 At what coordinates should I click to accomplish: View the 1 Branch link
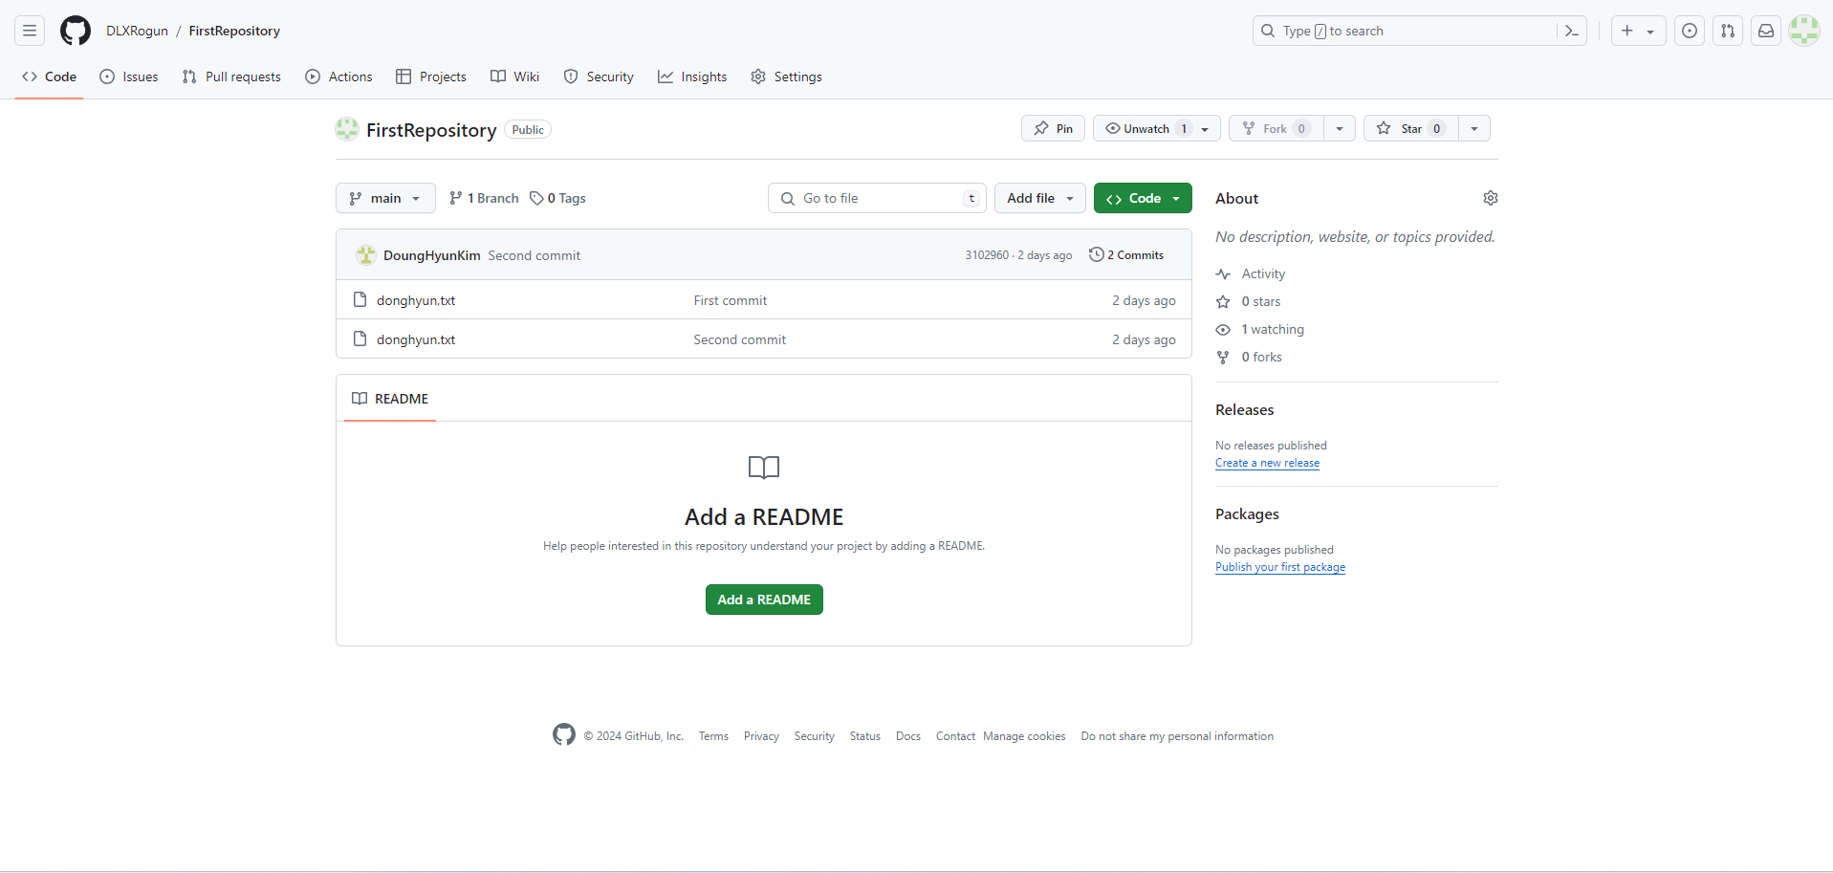point(484,198)
